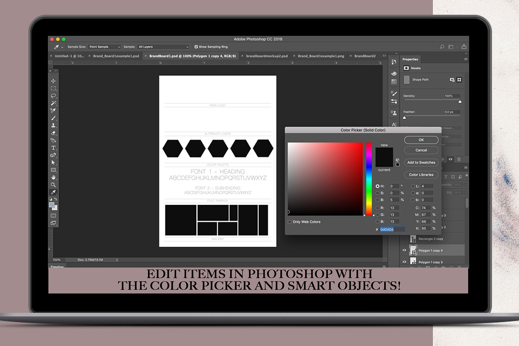Select the R red radio button
The height and width of the screenshot is (346, 519).
click(378, 208)
